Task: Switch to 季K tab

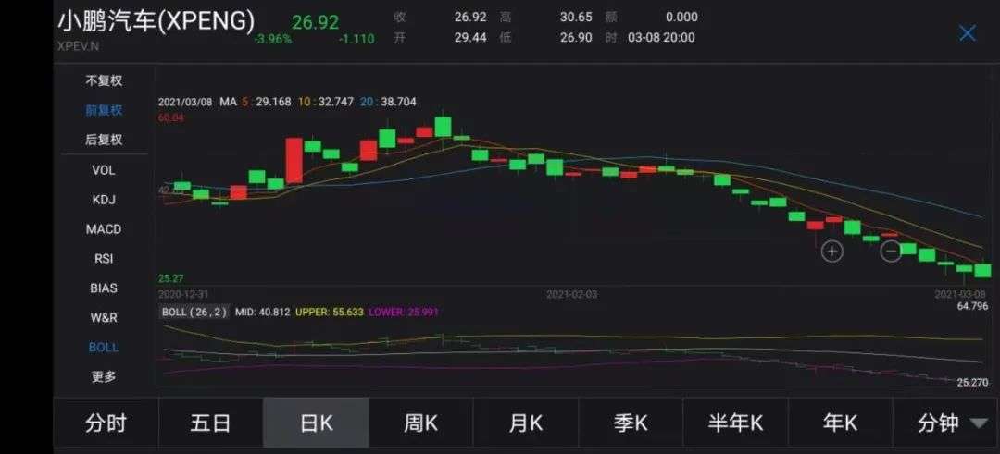Action: pyautogui.click(x=631, y=423)
